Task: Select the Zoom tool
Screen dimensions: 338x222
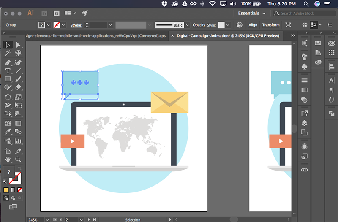Action: click(x=18, y=160)
